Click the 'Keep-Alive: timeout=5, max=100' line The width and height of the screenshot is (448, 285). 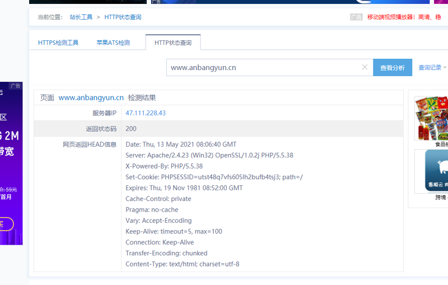(x=174, y=231)
